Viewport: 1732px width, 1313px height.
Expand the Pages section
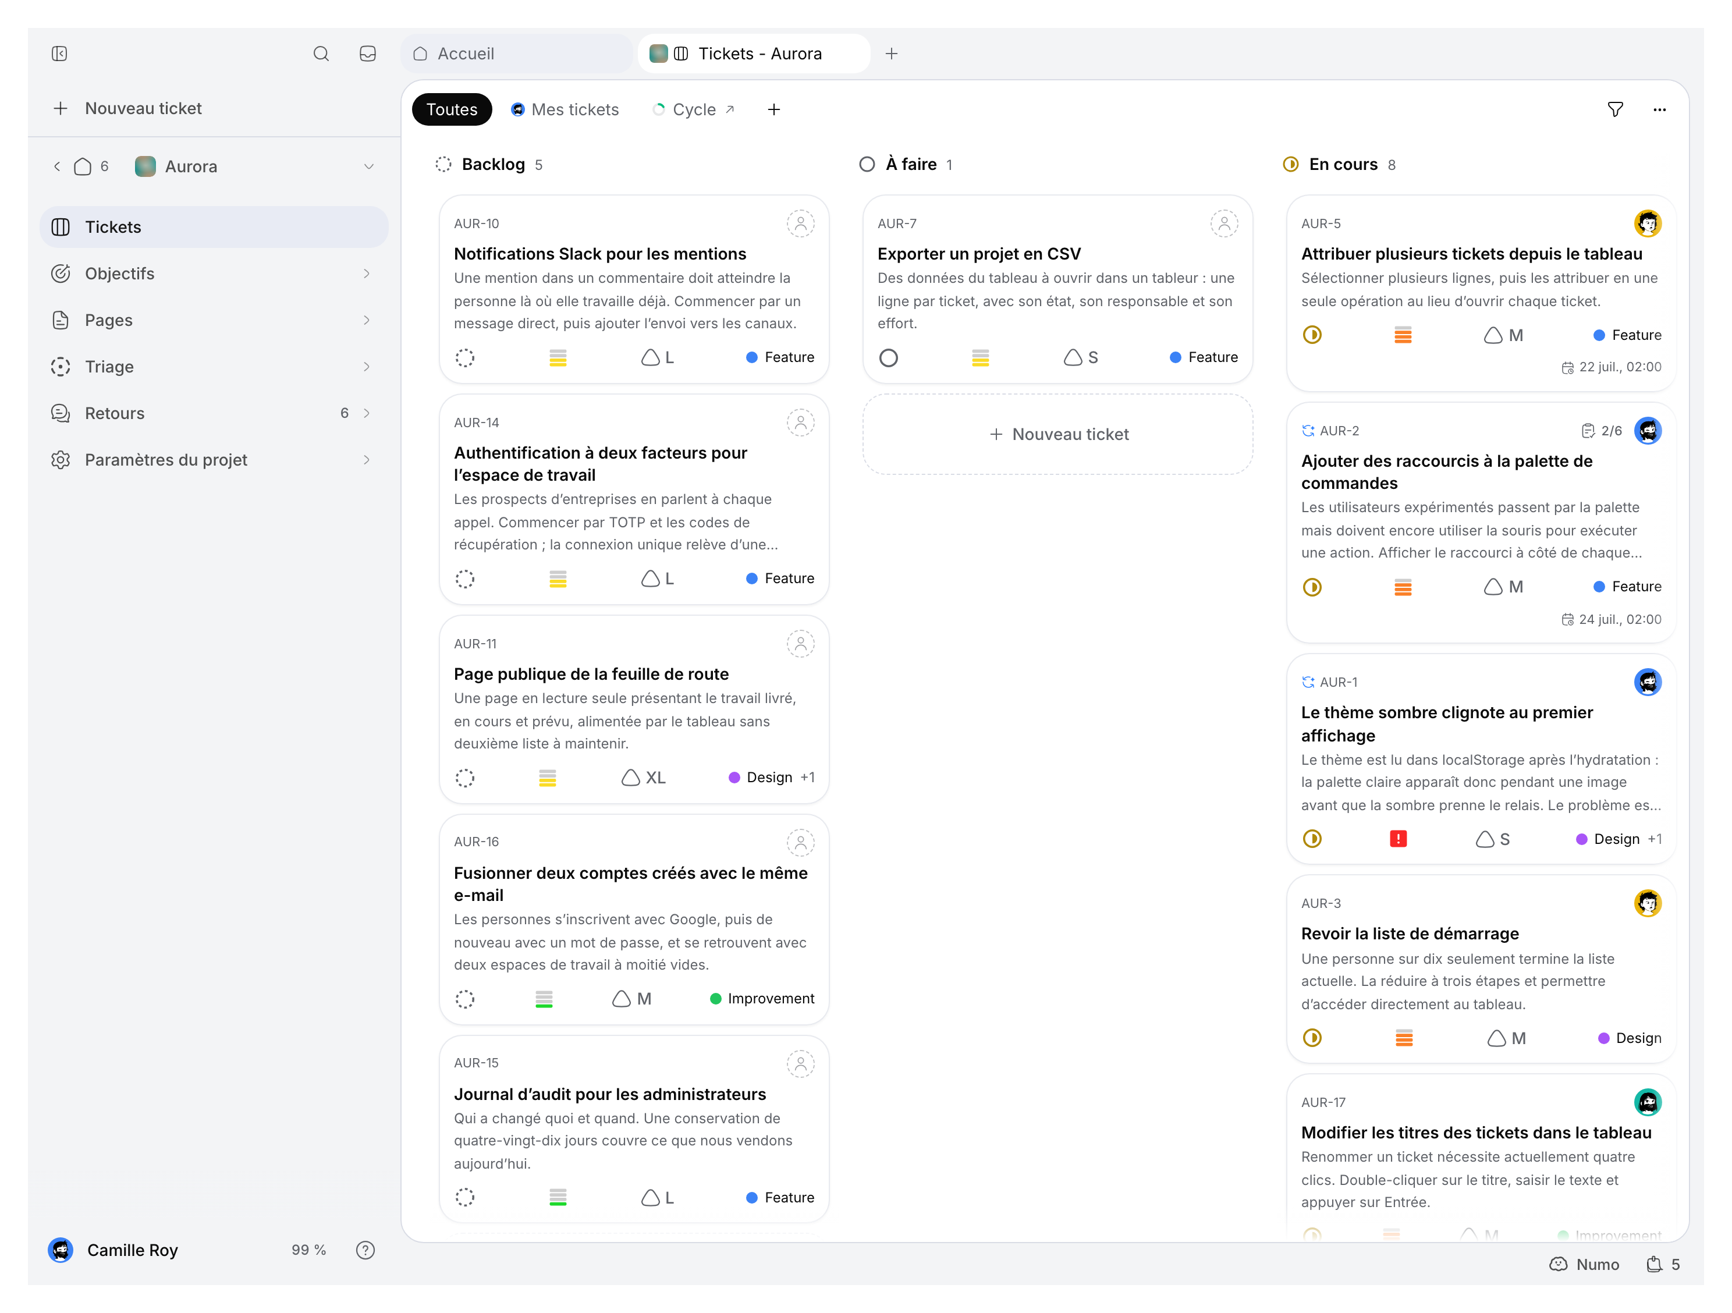click(367, 320)
